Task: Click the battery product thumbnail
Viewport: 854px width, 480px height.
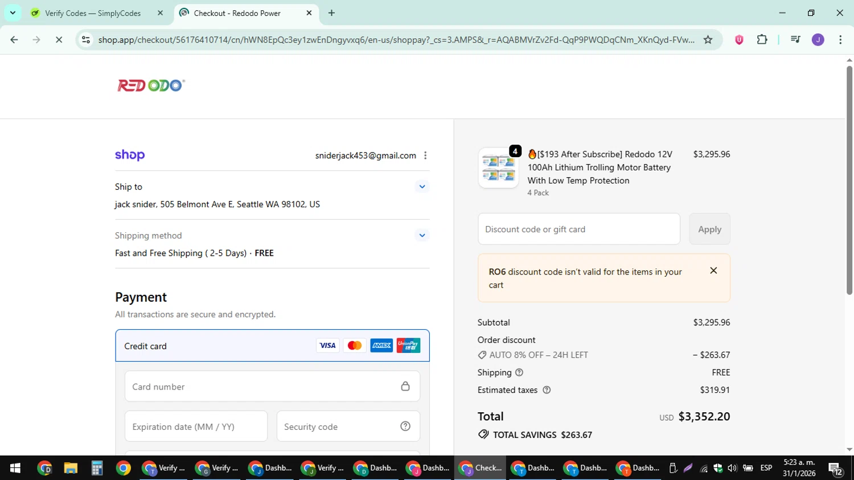Action: pyautogui.click(x=498, y=169)
